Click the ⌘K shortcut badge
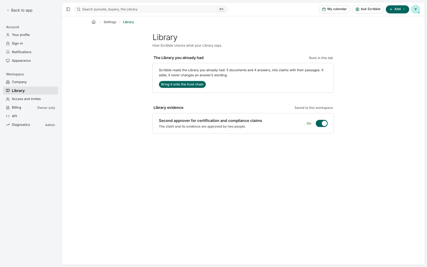The height and width of the screenshot is (267, 427). [x=222, y=9]
